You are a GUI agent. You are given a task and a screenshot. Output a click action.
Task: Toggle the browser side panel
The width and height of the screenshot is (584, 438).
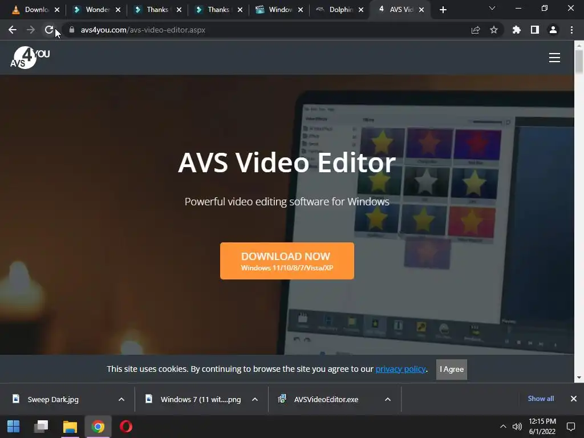pyautogui.click(x=535, y=30)
